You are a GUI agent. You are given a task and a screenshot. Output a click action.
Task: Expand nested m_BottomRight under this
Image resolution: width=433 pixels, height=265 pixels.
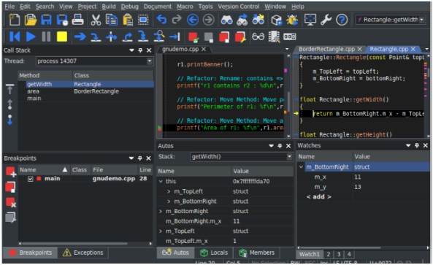(169, 201)
